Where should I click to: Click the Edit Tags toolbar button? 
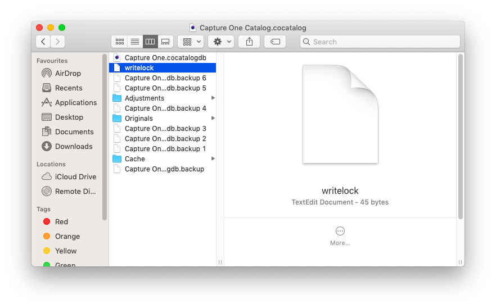click(x=275, y=42)
